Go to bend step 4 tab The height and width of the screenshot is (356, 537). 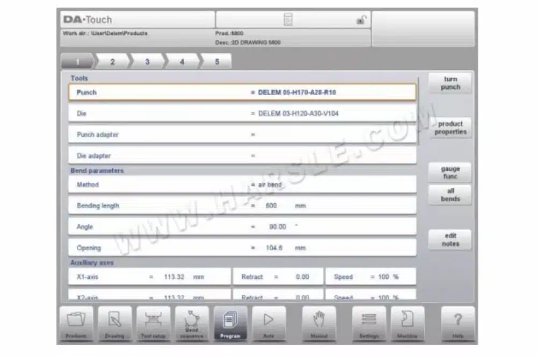[182, 62]
